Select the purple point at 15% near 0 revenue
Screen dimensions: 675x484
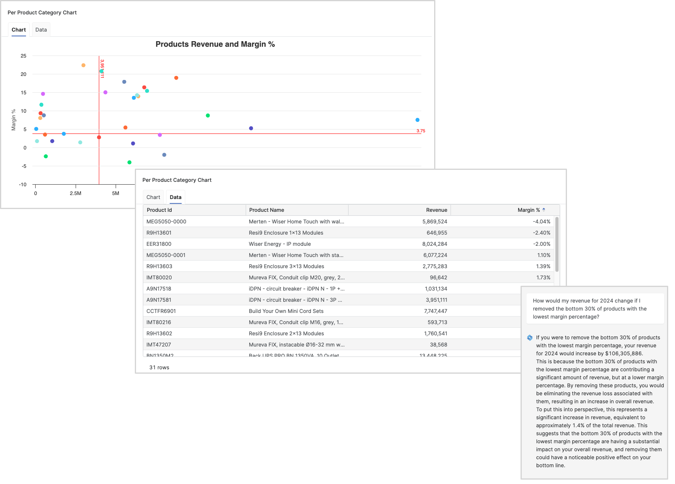(x=43, y=94)
